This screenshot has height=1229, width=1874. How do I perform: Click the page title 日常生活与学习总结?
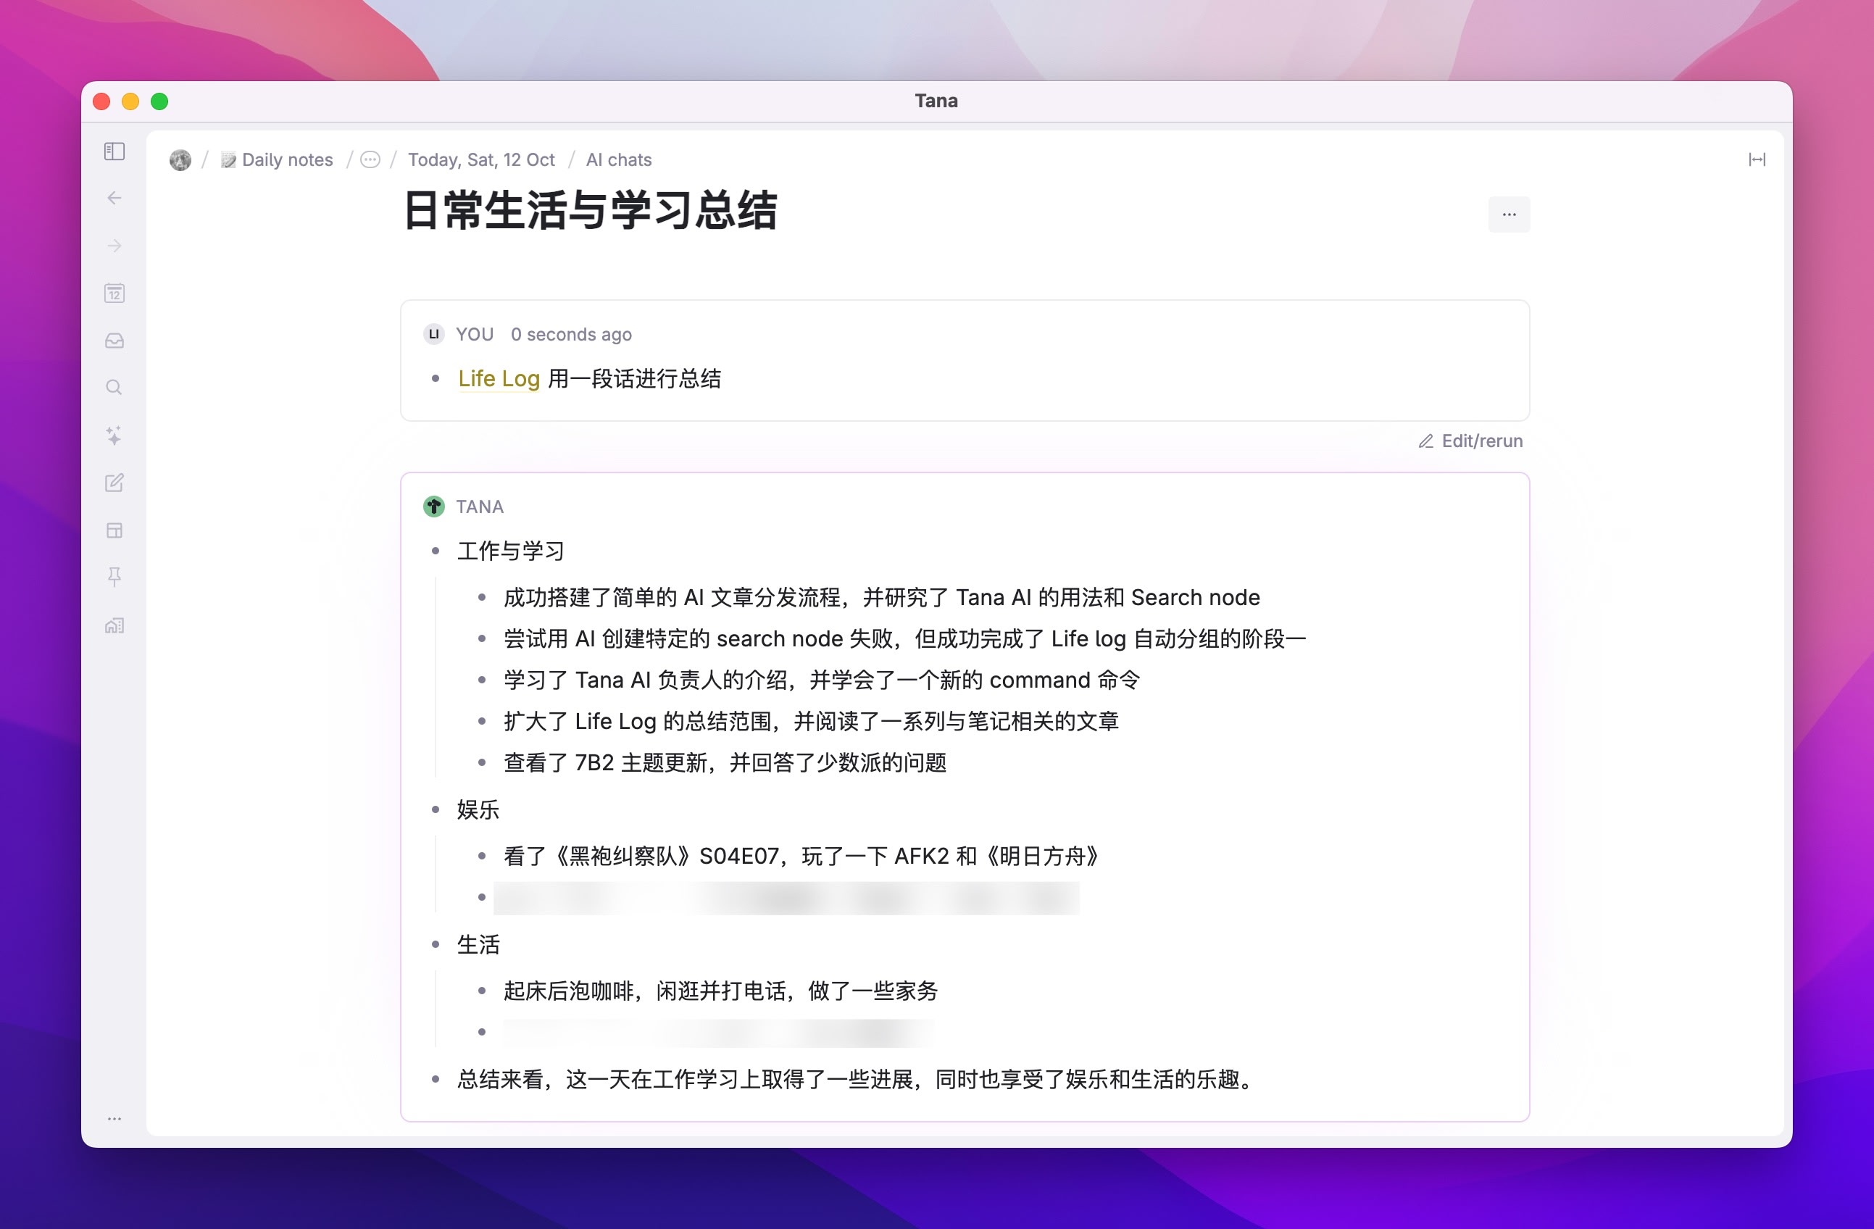[x=590, y=211]
